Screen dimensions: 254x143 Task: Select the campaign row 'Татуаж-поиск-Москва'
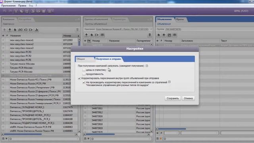(40, 64)
